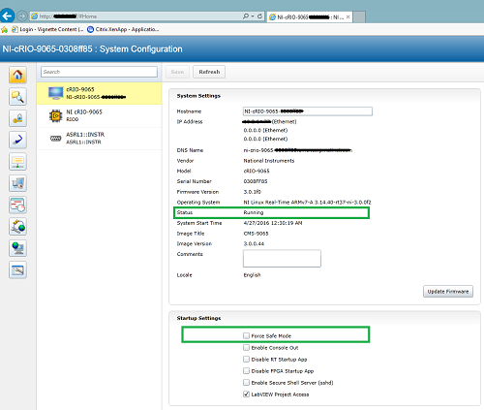Click the Update Firmware button
Viewport: 484px width, 410px height.
pos(448,292)
